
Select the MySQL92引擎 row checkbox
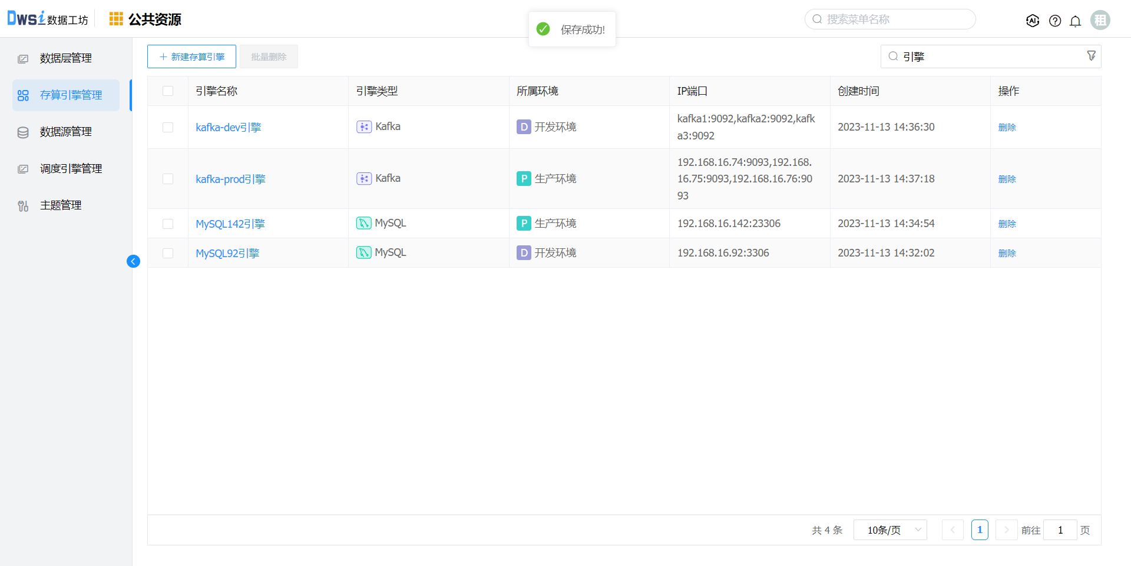[168, 254]
